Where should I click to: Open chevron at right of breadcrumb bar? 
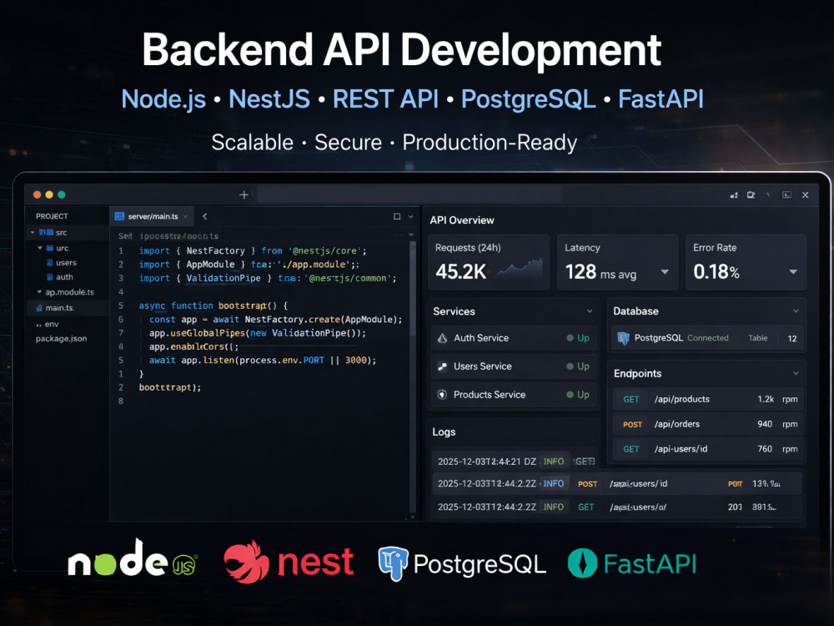pyautogui.click(x=411, y=235)
